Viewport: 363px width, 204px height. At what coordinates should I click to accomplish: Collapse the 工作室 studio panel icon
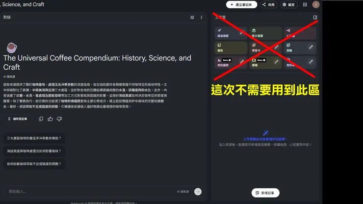coord(315,17)
